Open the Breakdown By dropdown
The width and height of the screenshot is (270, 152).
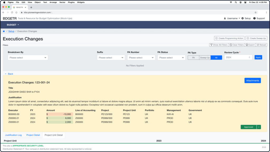[28, 58]
